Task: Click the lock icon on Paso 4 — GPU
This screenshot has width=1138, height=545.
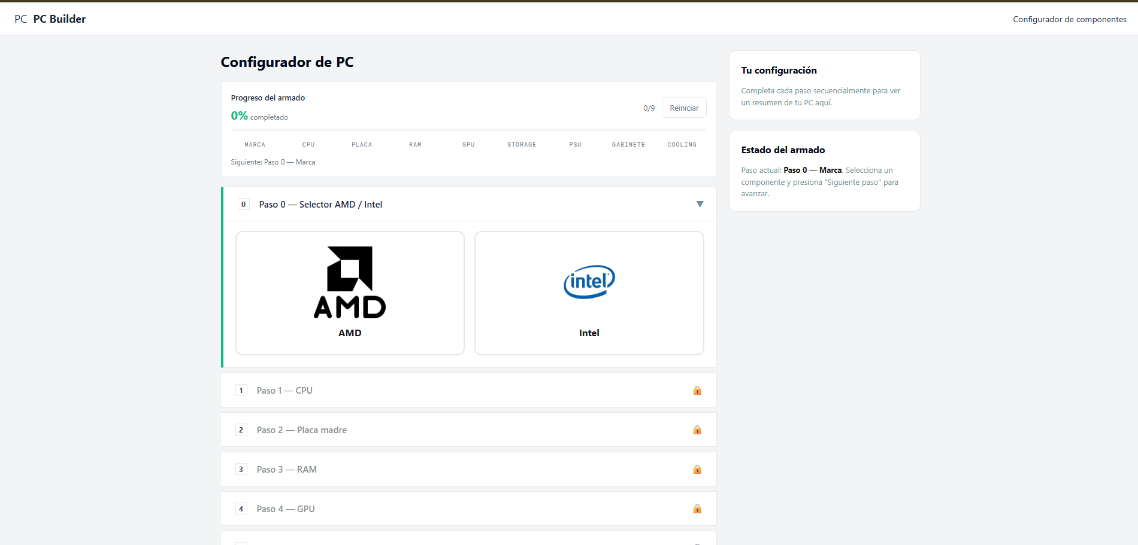Action: (x=697, y=509)
